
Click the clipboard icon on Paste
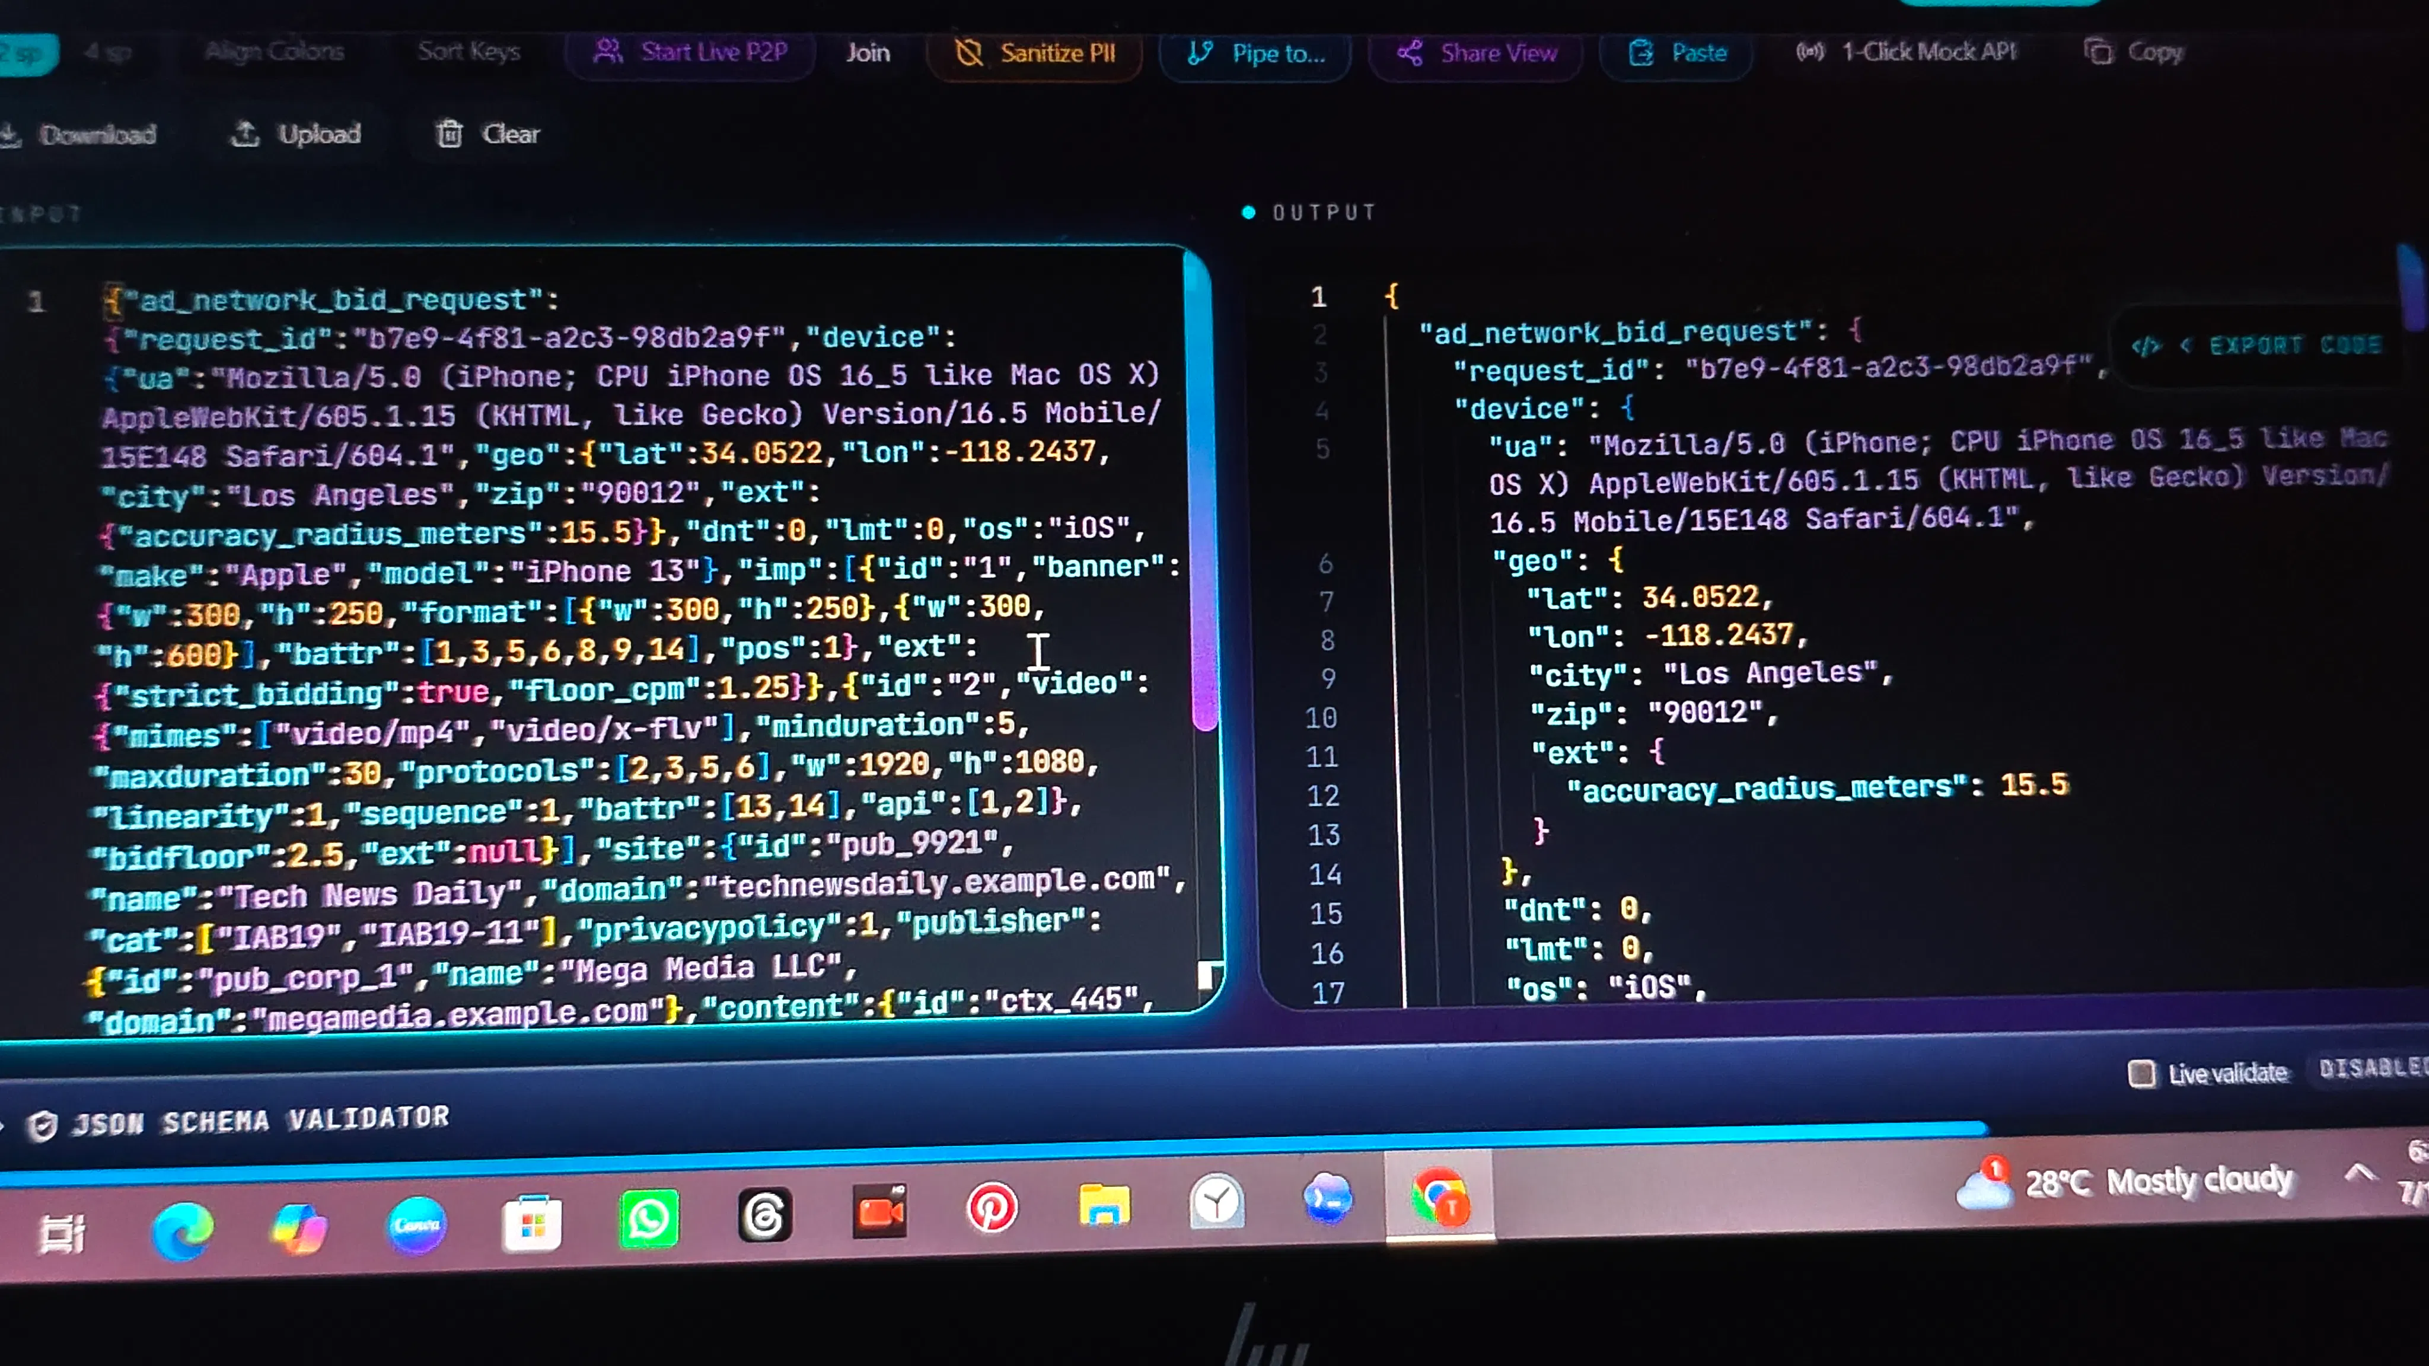coord(1641,54)
